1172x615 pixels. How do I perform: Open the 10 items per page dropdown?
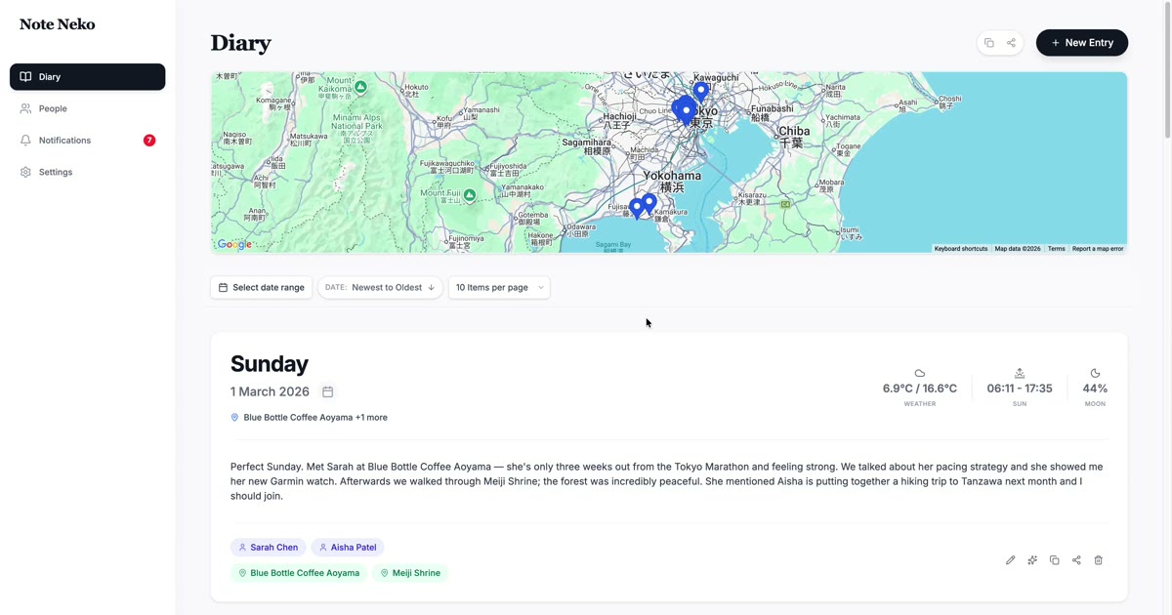(499, 287)
